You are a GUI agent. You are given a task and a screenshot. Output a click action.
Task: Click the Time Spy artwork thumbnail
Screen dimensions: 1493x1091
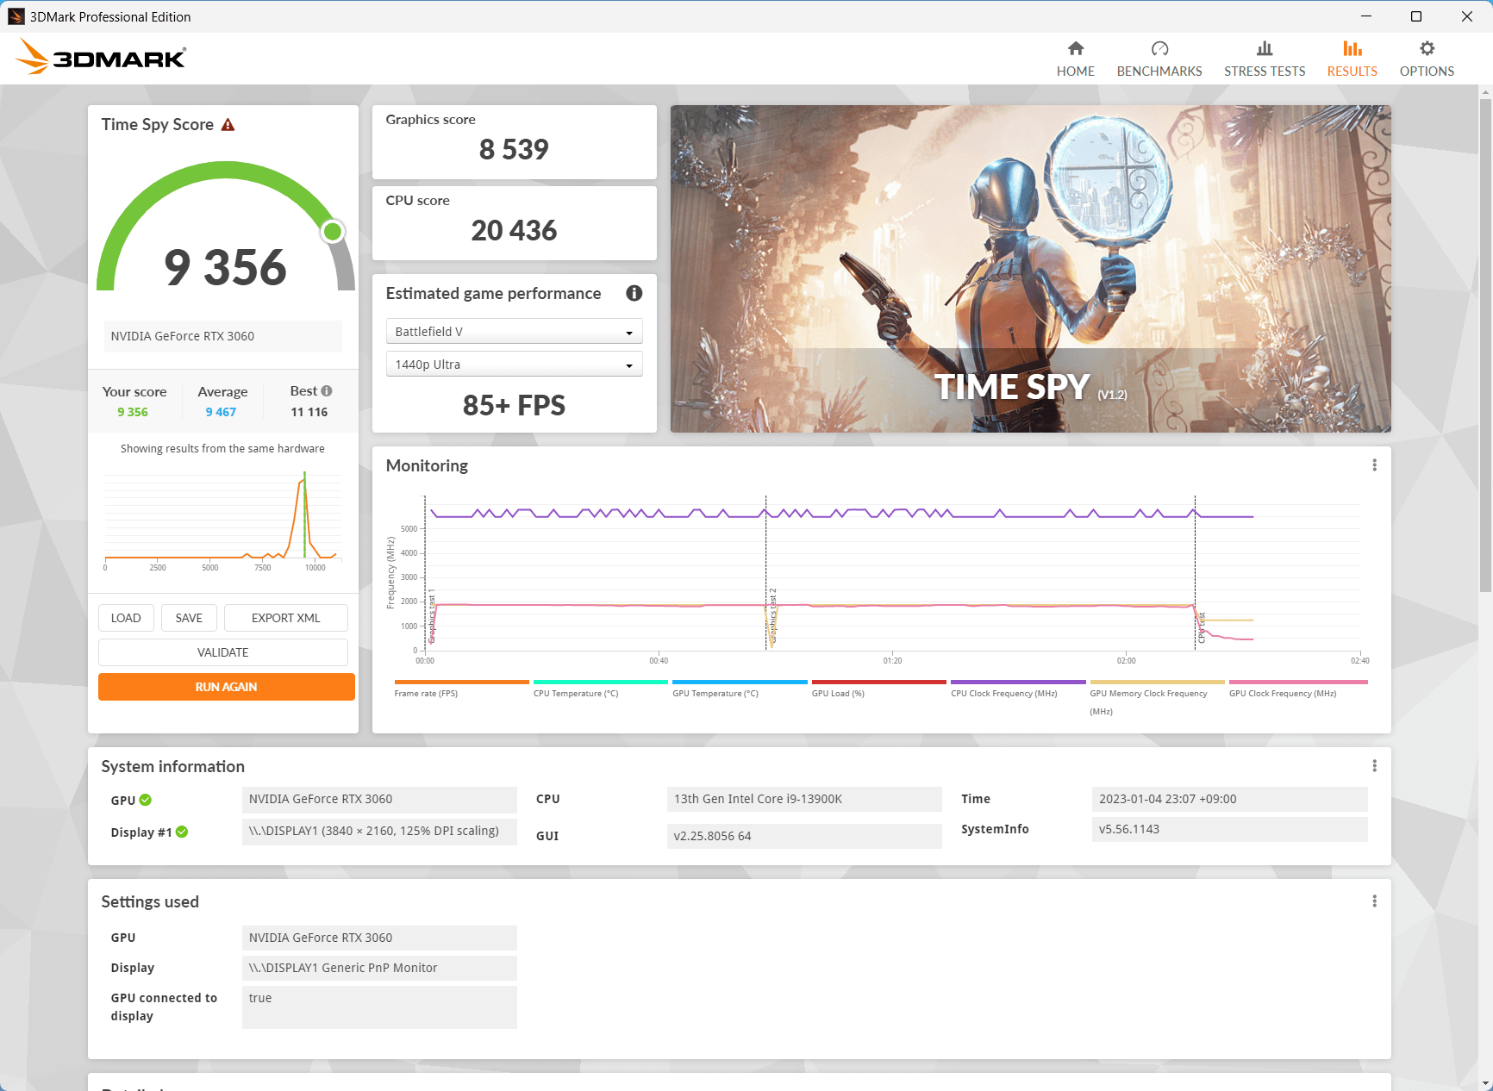click(1030, 269)
